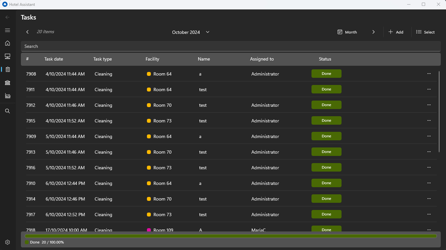This screenshot has height=250, width=446.
Task: Open the reports chart icon
Action: pos(8,96)
